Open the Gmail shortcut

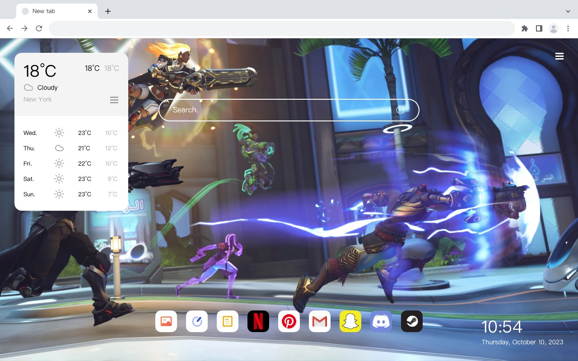320,321
